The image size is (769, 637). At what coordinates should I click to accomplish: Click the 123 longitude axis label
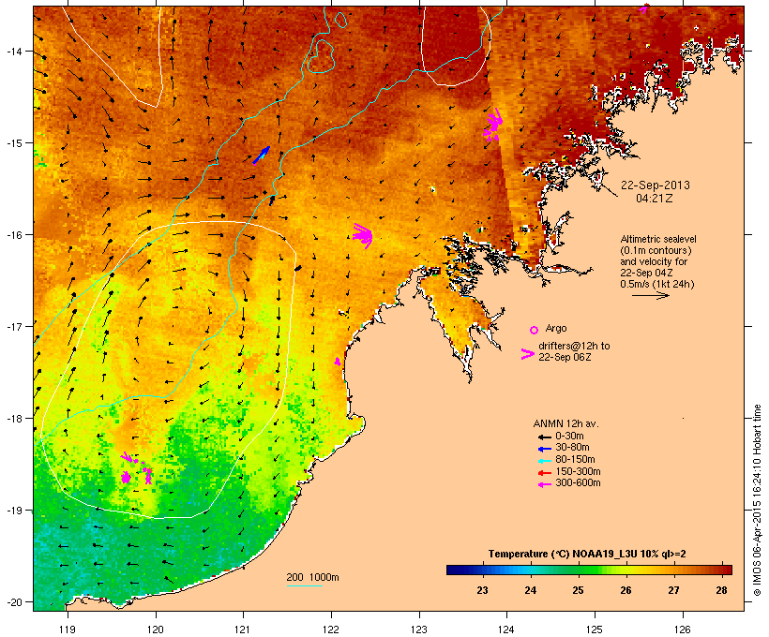click(419, 630)
